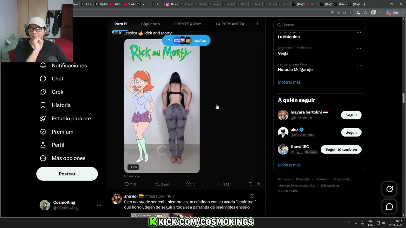Open the floating chat messages button
Viewport: 406px width, 228px height.
(390, 207)
